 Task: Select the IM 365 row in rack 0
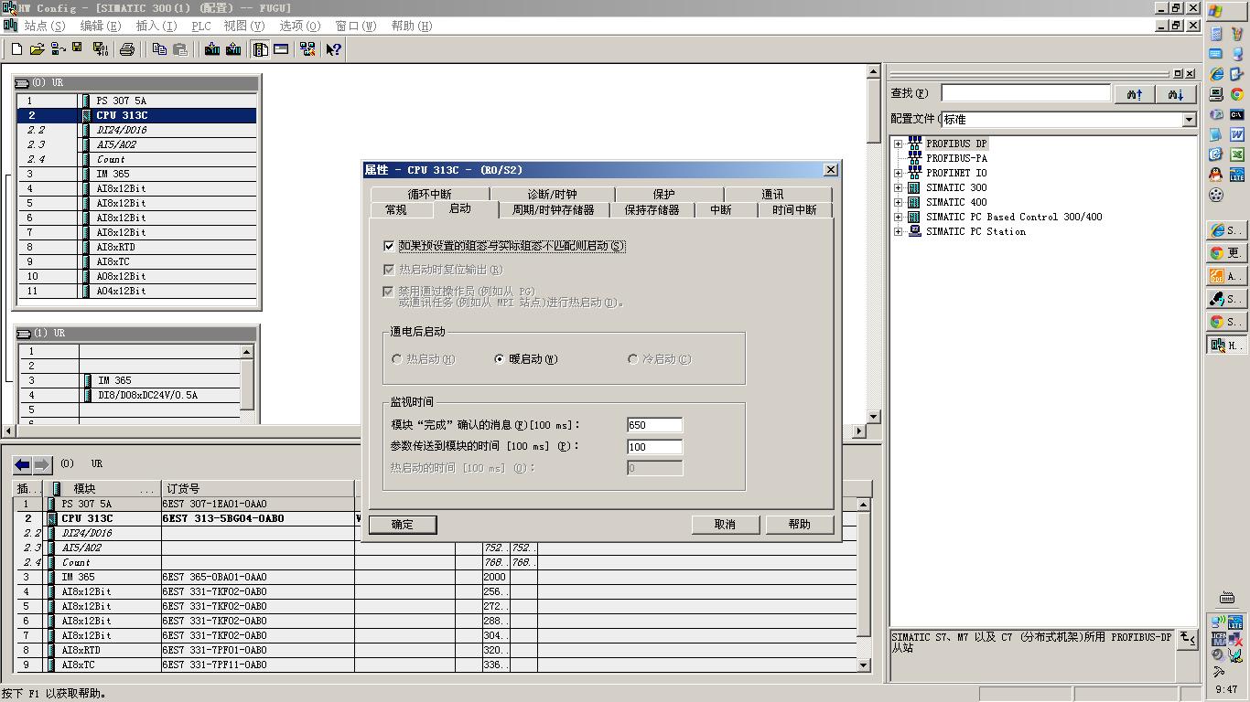point(137,174)
